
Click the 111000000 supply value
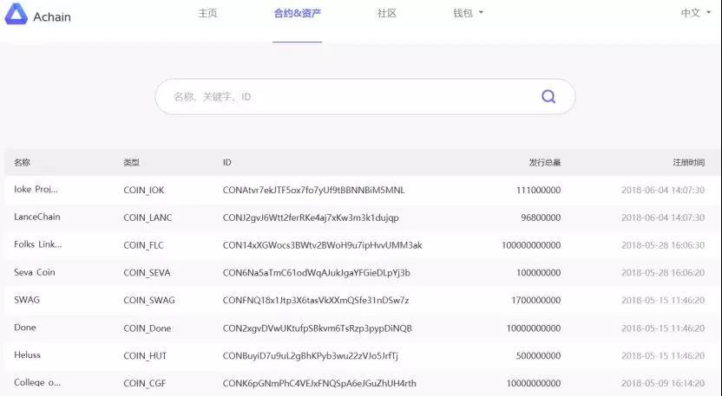point(538,190)
